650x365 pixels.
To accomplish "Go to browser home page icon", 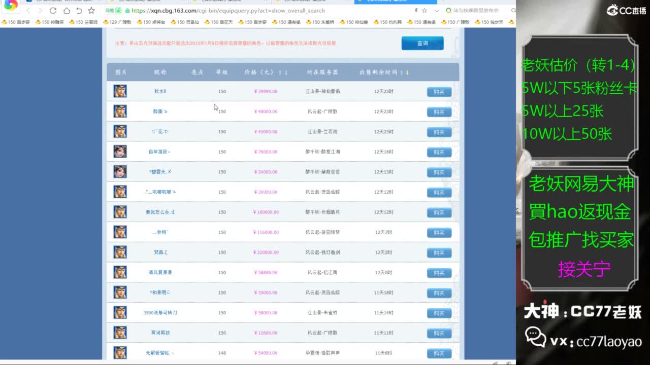I will (67, 11).
